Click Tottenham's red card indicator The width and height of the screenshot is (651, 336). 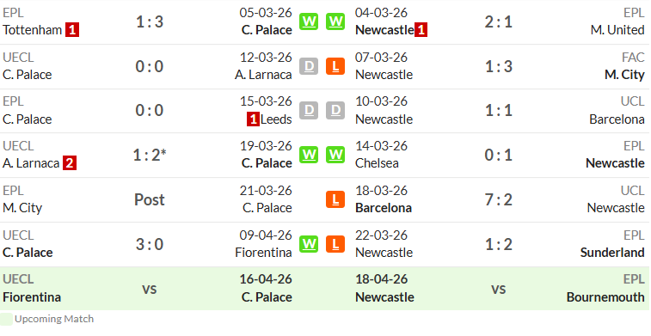[x=72, y=30]
